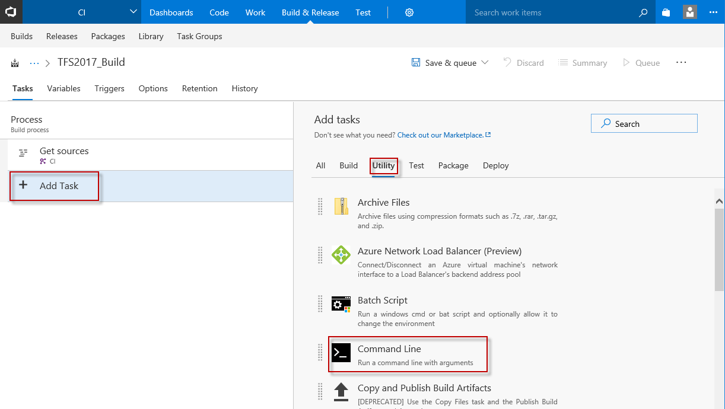Open the top bar ellipsis menu
The height and width of the screenshot is (409, 725).
pyautogui.click(x=713, y=12)
